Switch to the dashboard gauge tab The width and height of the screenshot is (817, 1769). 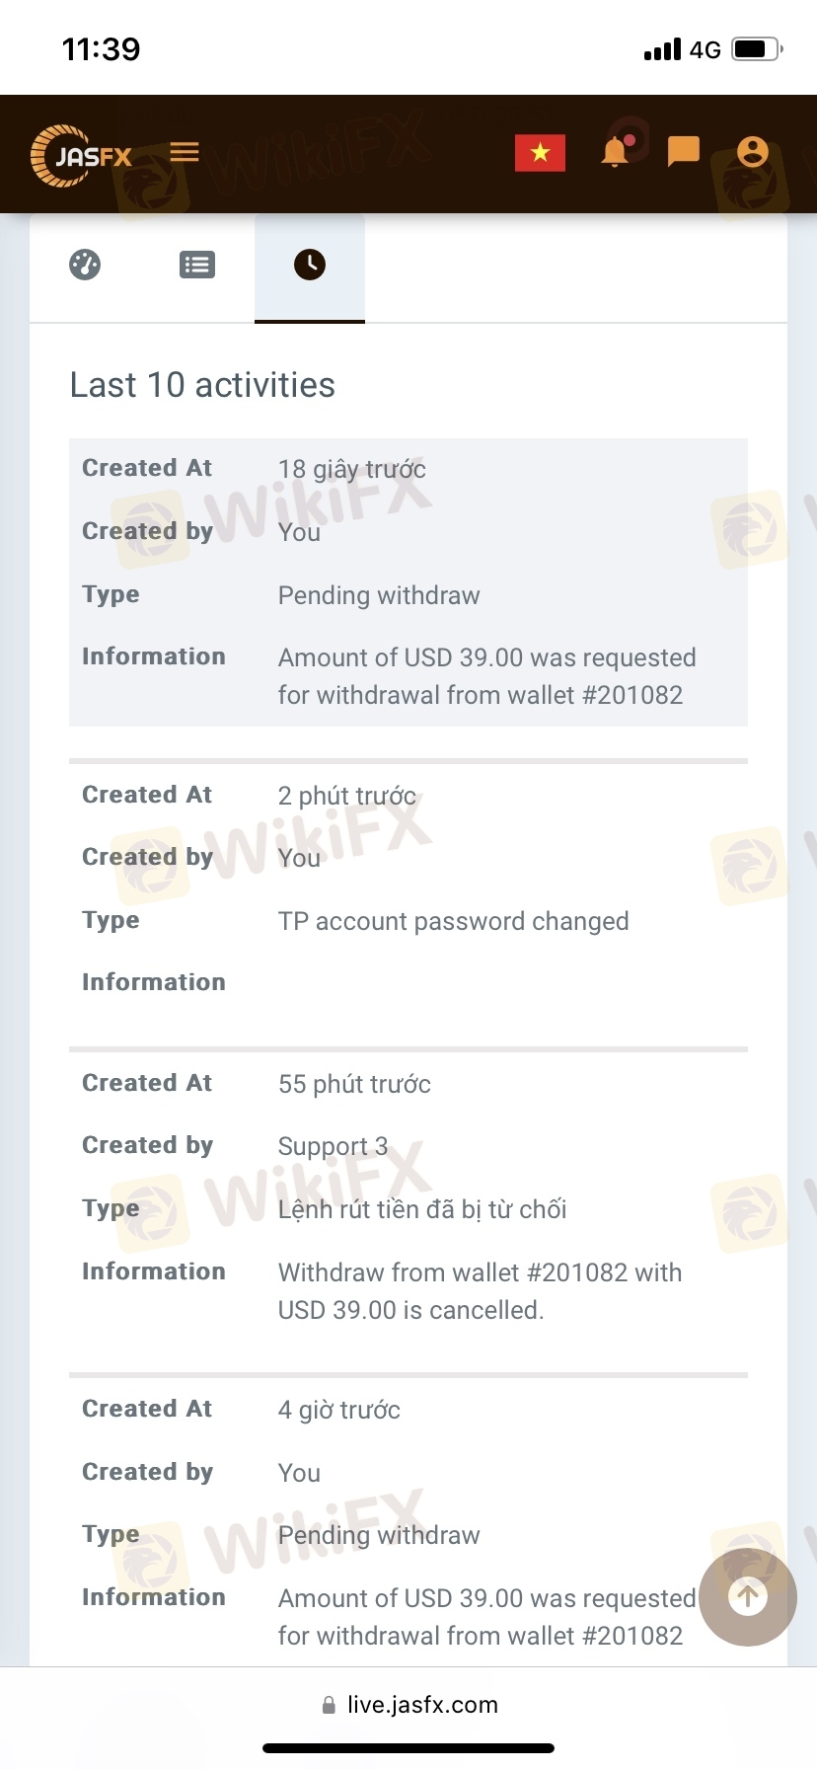pos(85,265)
